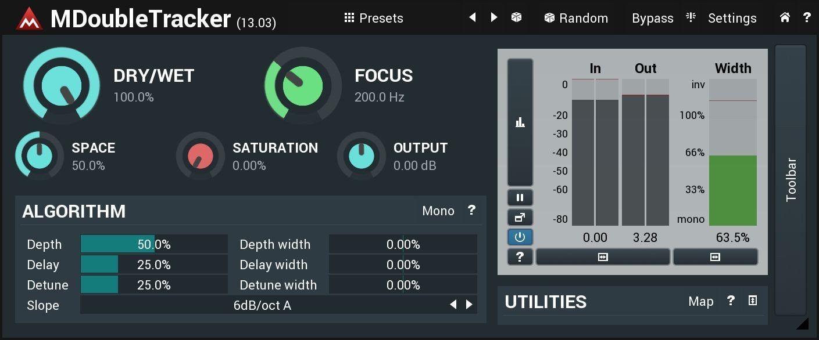
Task: Click the Random button
Action: tap(576, 18)
